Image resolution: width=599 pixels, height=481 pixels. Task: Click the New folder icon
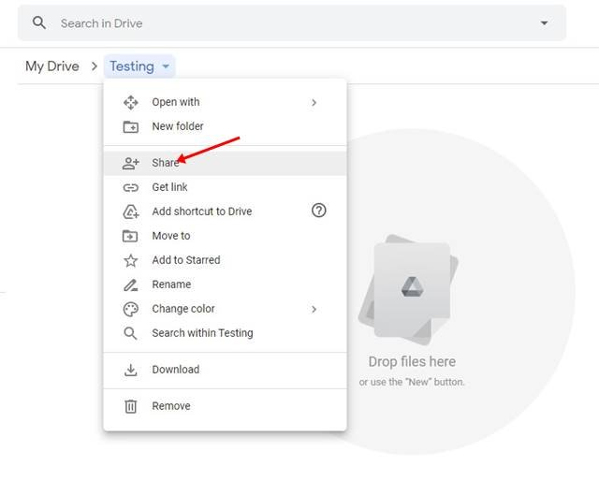click(x=131, y=126)
